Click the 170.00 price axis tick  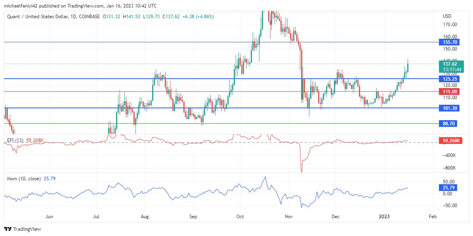coord(450,25)
